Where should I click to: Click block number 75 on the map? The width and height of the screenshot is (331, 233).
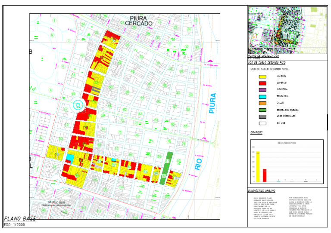click(x=120, y=132)
